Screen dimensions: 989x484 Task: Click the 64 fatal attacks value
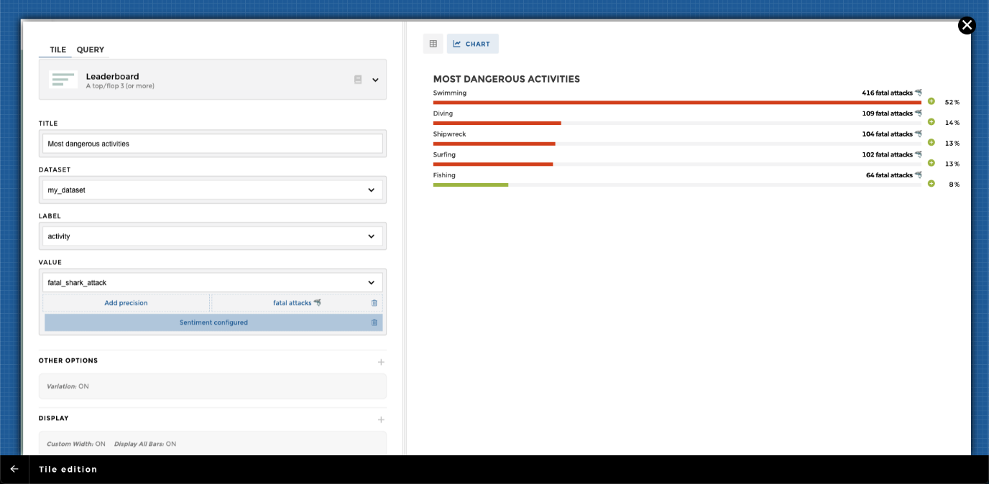coord(889,175)
